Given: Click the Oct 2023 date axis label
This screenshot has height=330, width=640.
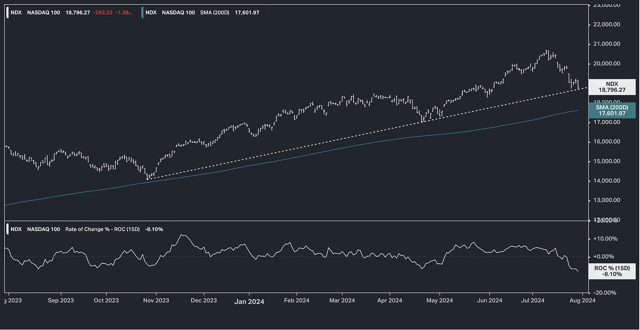Looking at the screenshot, I should pos(106,301).
